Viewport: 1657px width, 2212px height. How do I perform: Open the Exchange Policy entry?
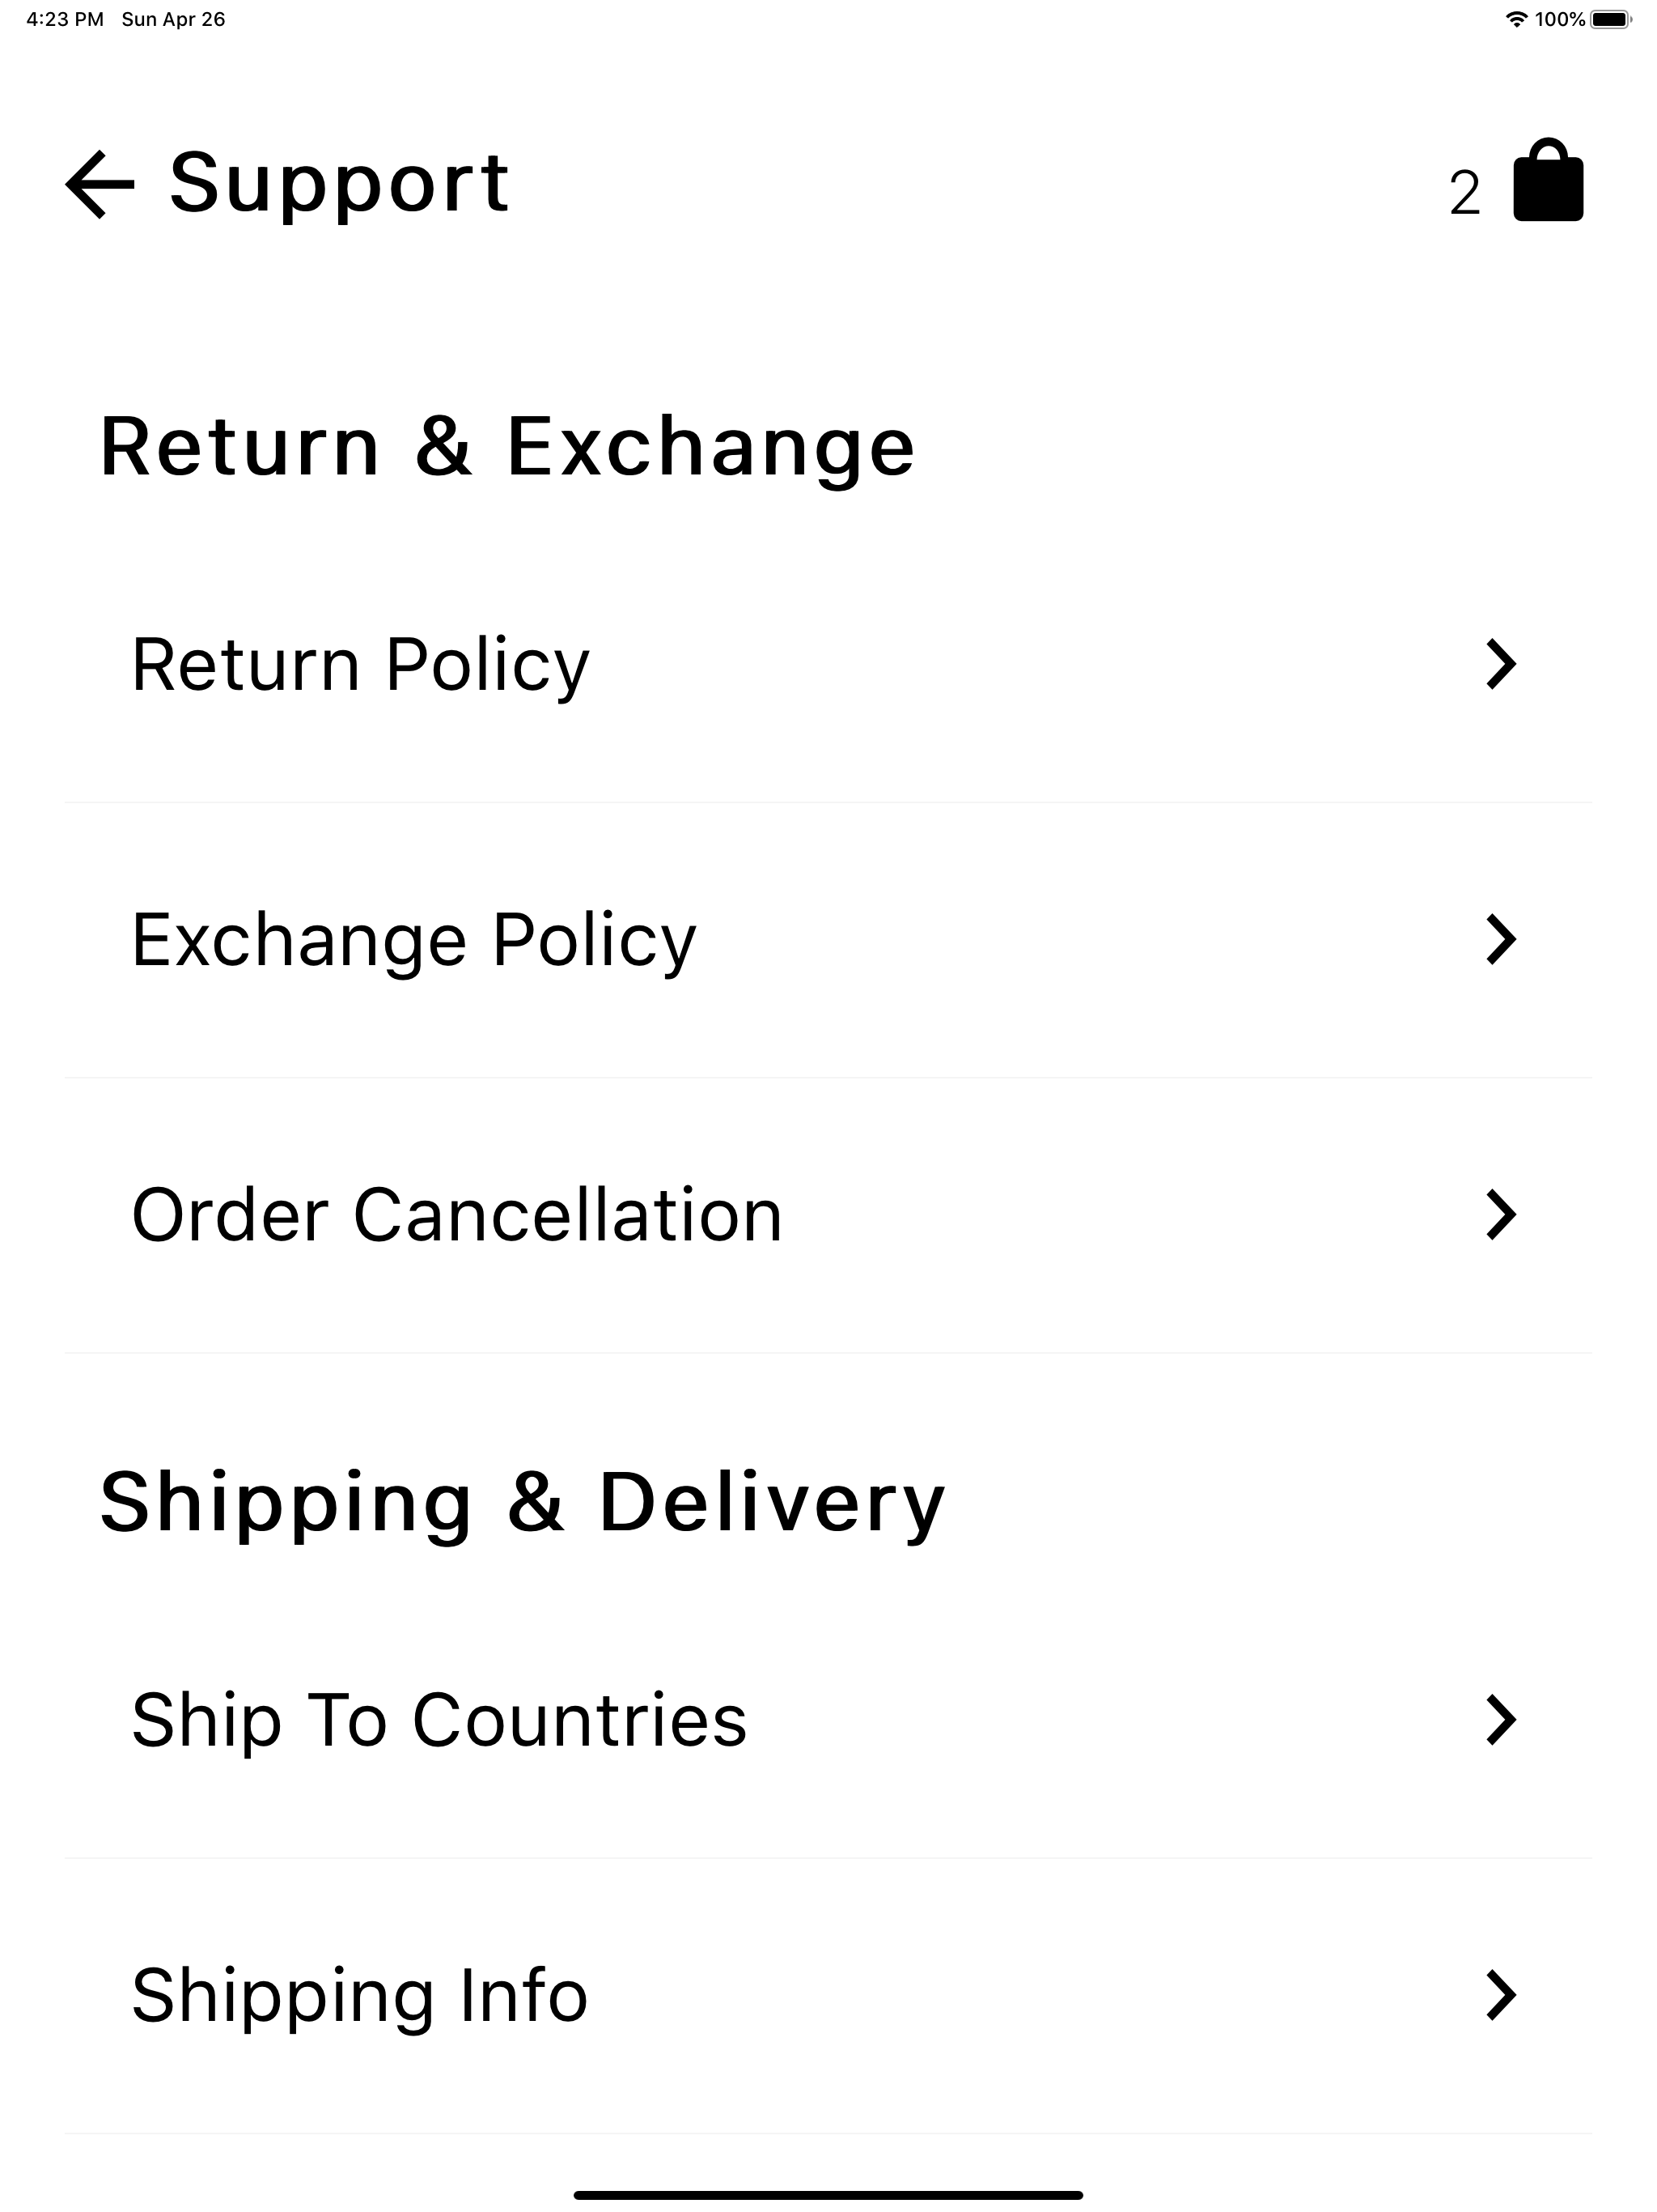click(413, 941)
